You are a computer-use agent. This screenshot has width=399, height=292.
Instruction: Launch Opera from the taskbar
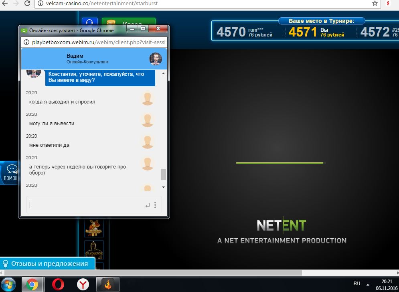58,284
